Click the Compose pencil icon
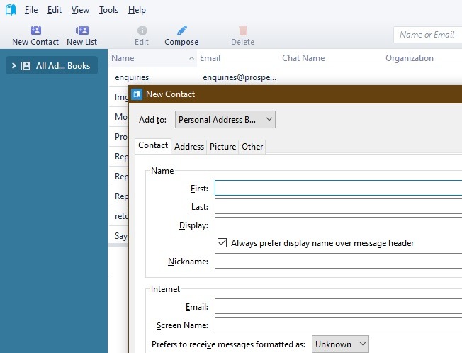462x353 pixels. pyautogui.click(x=182, y=30)
